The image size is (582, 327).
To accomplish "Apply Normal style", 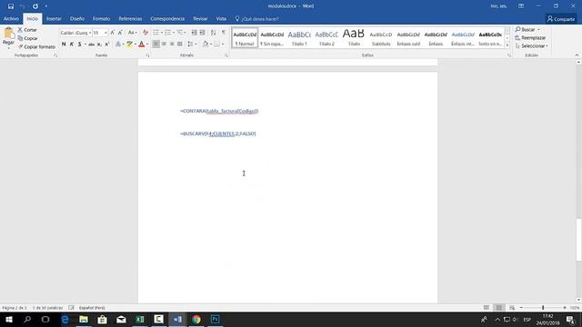I will (245, 37).
